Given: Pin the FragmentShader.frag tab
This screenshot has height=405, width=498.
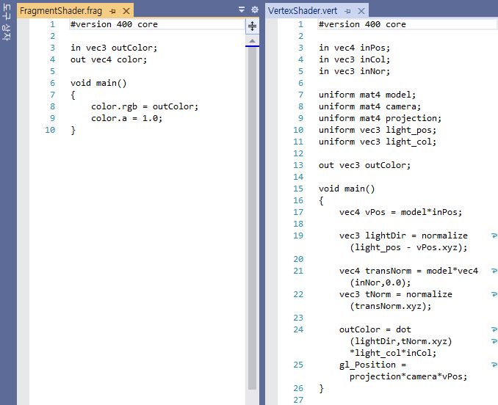Looking at the screenshot, I should click(x=112, y=11).
